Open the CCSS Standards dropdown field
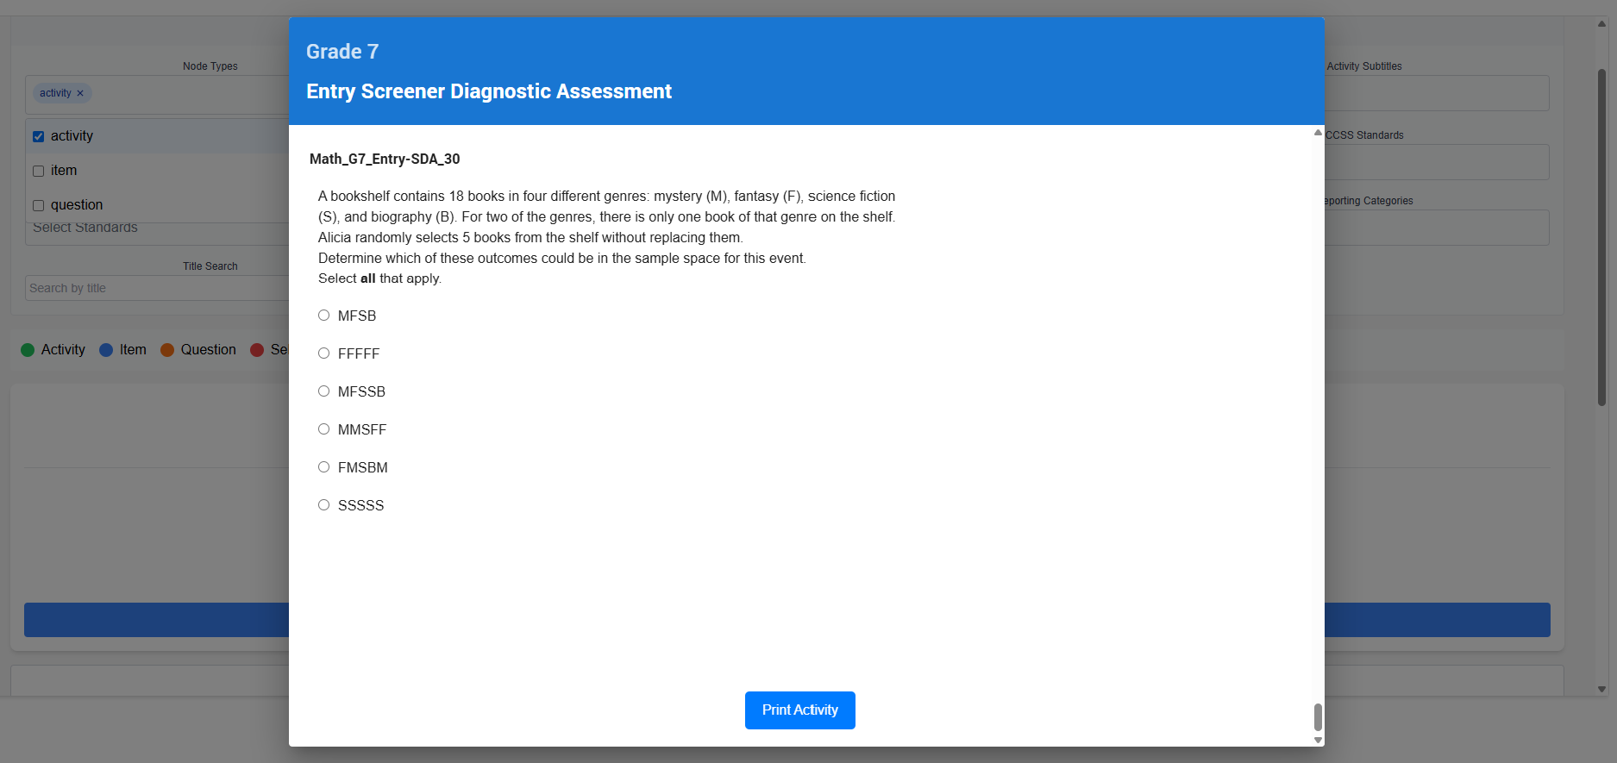Screen dimensions: 1617x763 click(1436, 162)
